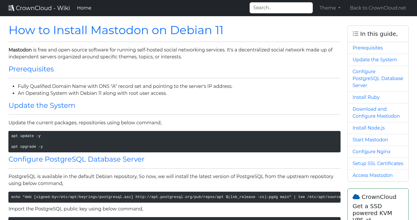This screenshot has height=220, width=417.
Task: Open the Prerequisites sidebar link
Action: [x=367, y=48]
